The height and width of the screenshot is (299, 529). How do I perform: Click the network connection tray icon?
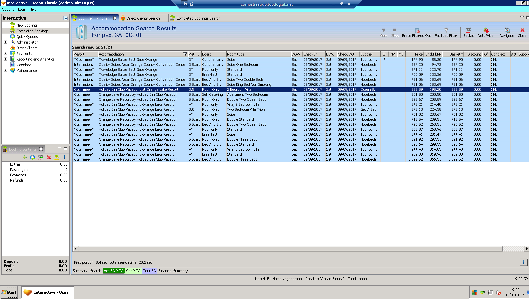pyautogui.click(x=490, y=293)
